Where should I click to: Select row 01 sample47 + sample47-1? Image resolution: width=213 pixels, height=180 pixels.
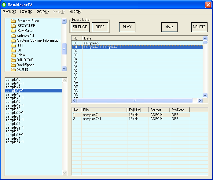[x=137, y=47]
